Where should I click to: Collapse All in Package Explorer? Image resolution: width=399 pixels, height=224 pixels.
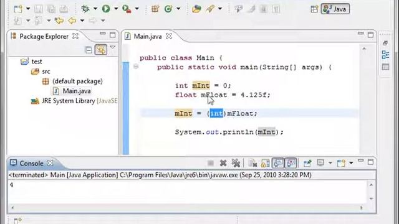[x=89, y=50]
